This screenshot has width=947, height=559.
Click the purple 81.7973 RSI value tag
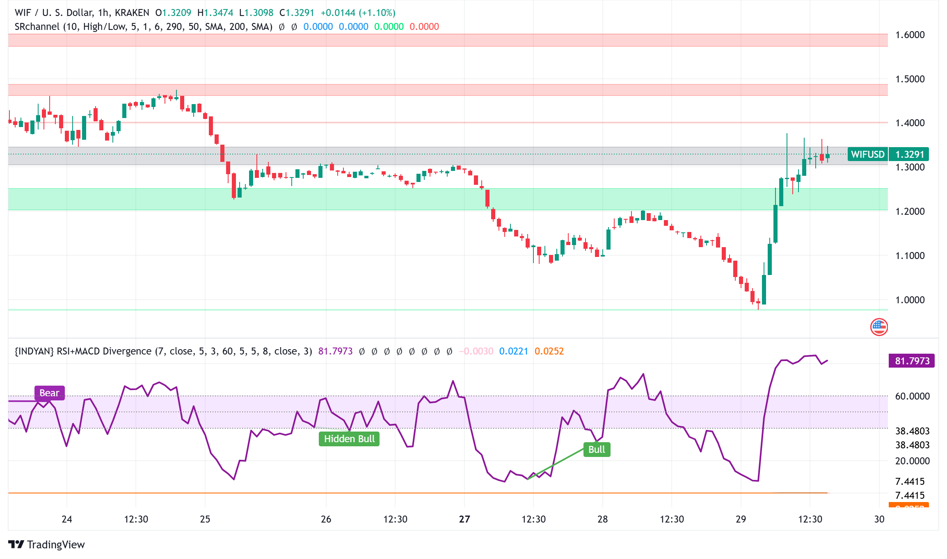pos(911,361)
